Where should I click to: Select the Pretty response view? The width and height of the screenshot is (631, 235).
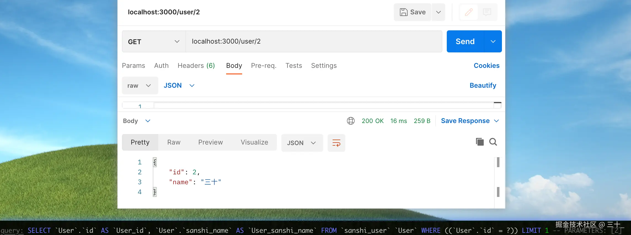(140, 142)
